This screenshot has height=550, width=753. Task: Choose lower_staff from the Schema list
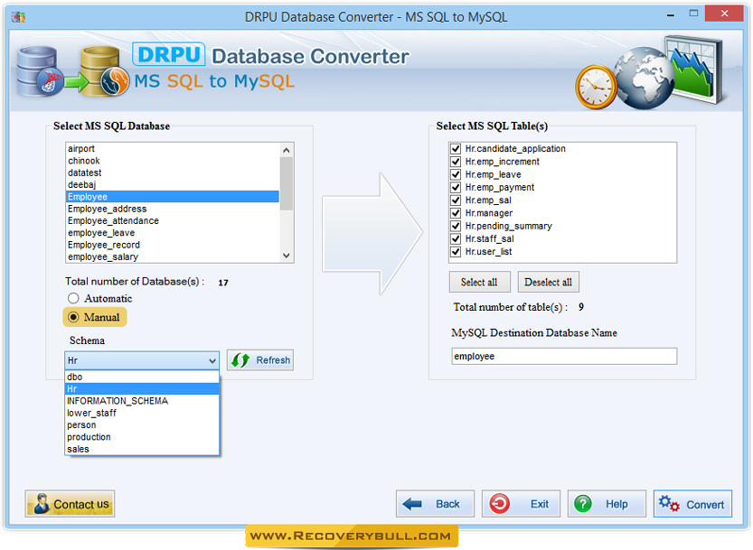tap(142, 413)
